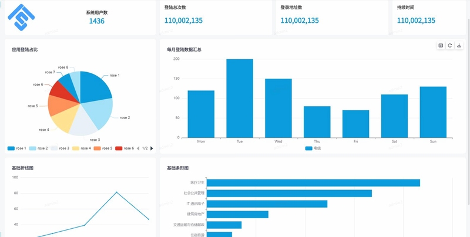Viewport: 470px width, 237px height.
Task: Toggle rose 2 in the pie legend
Action: click(38, 148)
